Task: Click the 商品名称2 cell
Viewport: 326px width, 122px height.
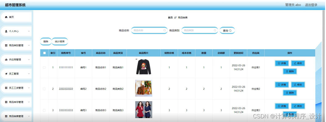Action: [101, 89]
